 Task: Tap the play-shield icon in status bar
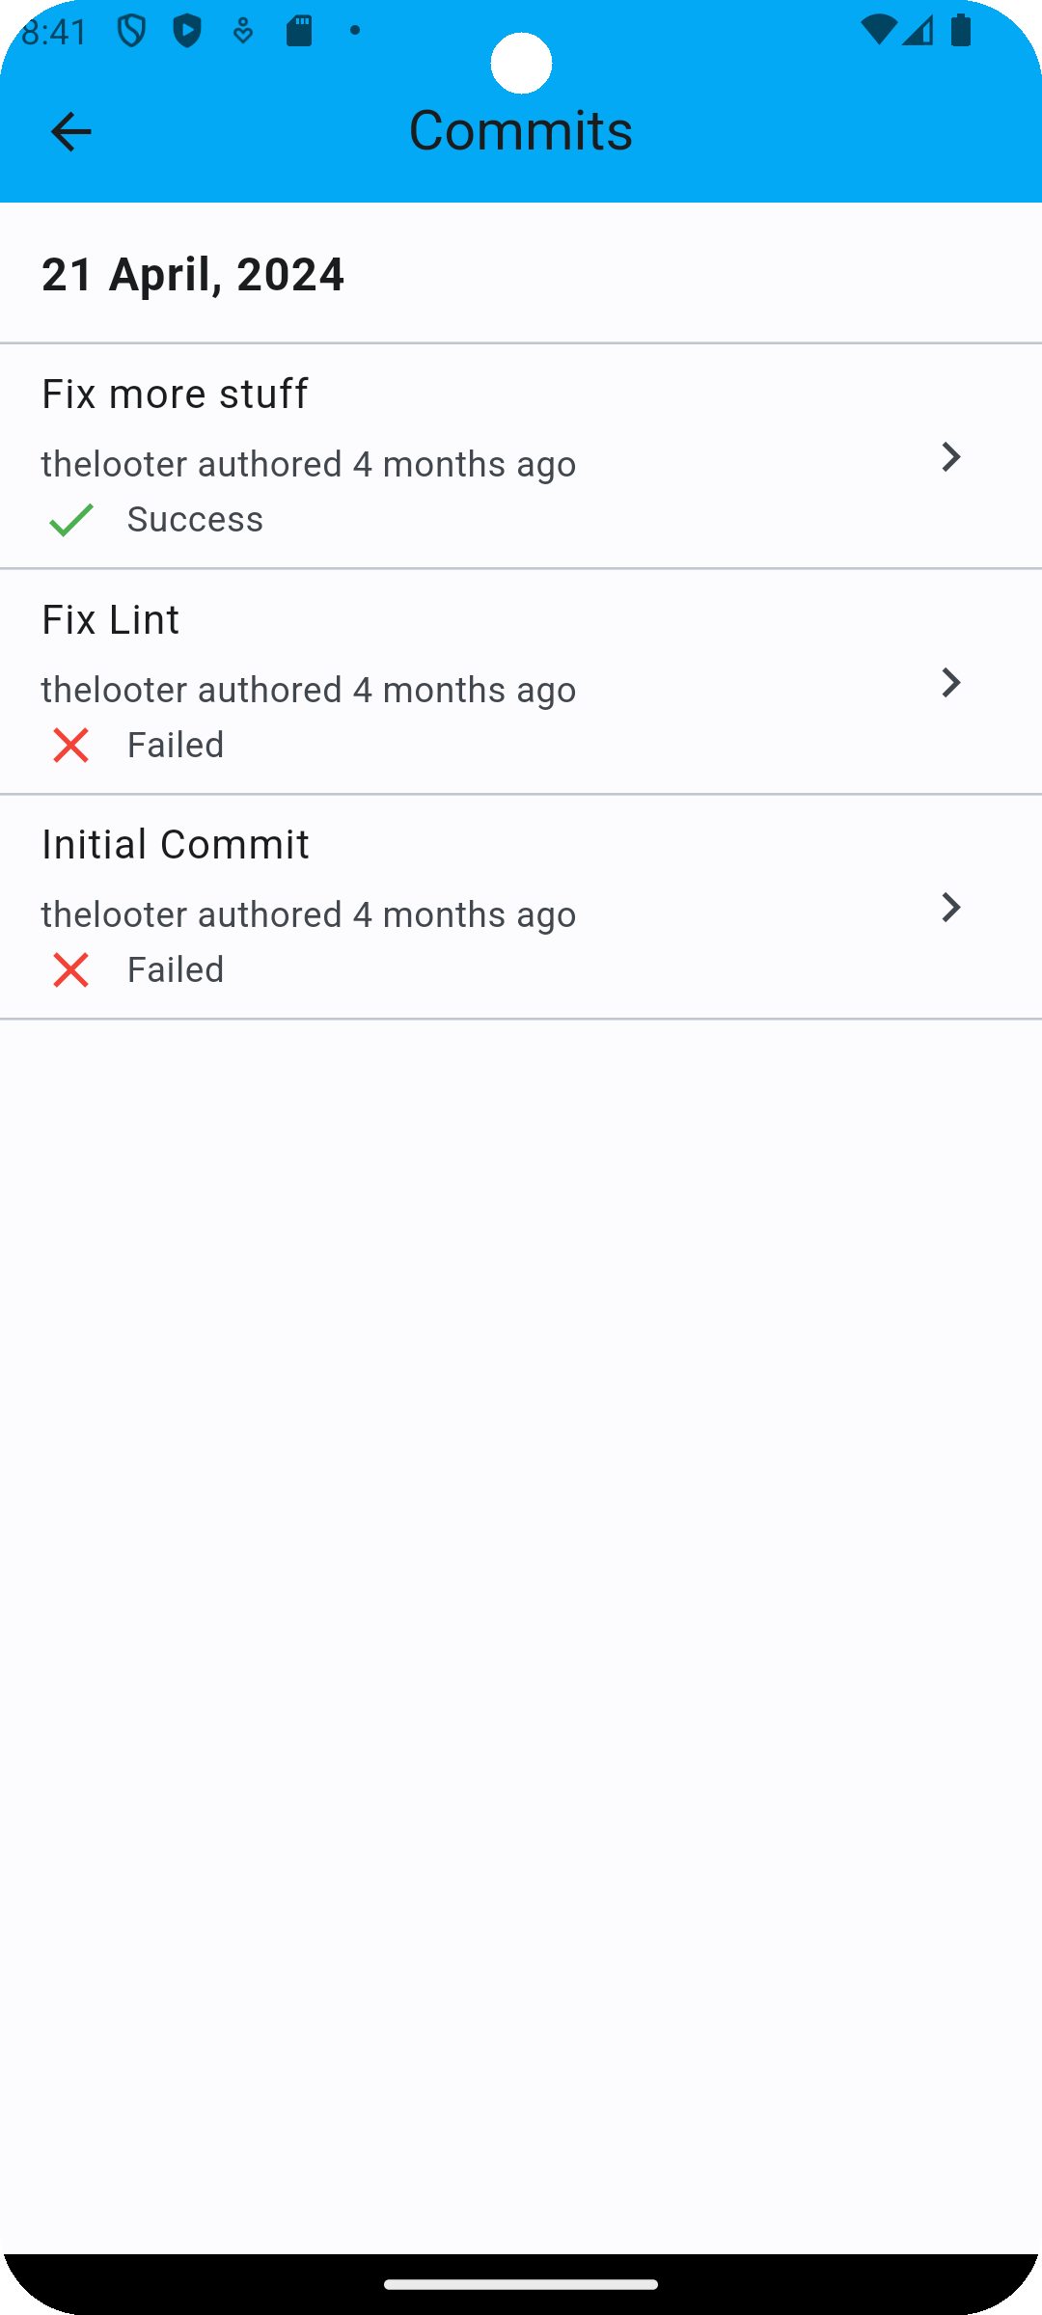[x=187, y=31]
